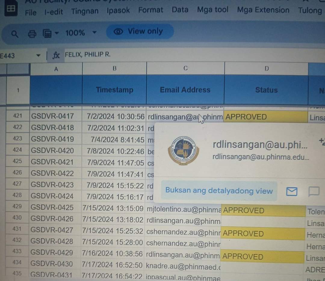Click the university logo avatar in contact card
This screenshot has width=325, height=281.
[x=184, y=150]
